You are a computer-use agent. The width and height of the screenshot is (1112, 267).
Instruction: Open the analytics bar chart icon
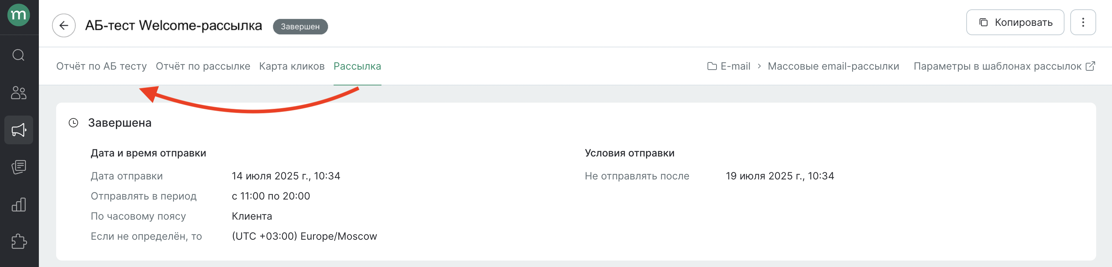pyautogui.click(x=18, y=205)
